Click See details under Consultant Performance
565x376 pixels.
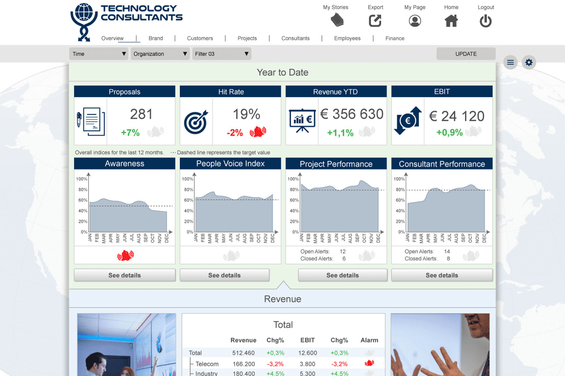point(442,275)
